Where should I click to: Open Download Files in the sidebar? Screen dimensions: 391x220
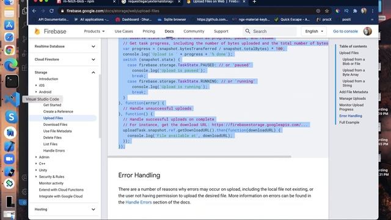pyautogui.click(x=55, y=125)
